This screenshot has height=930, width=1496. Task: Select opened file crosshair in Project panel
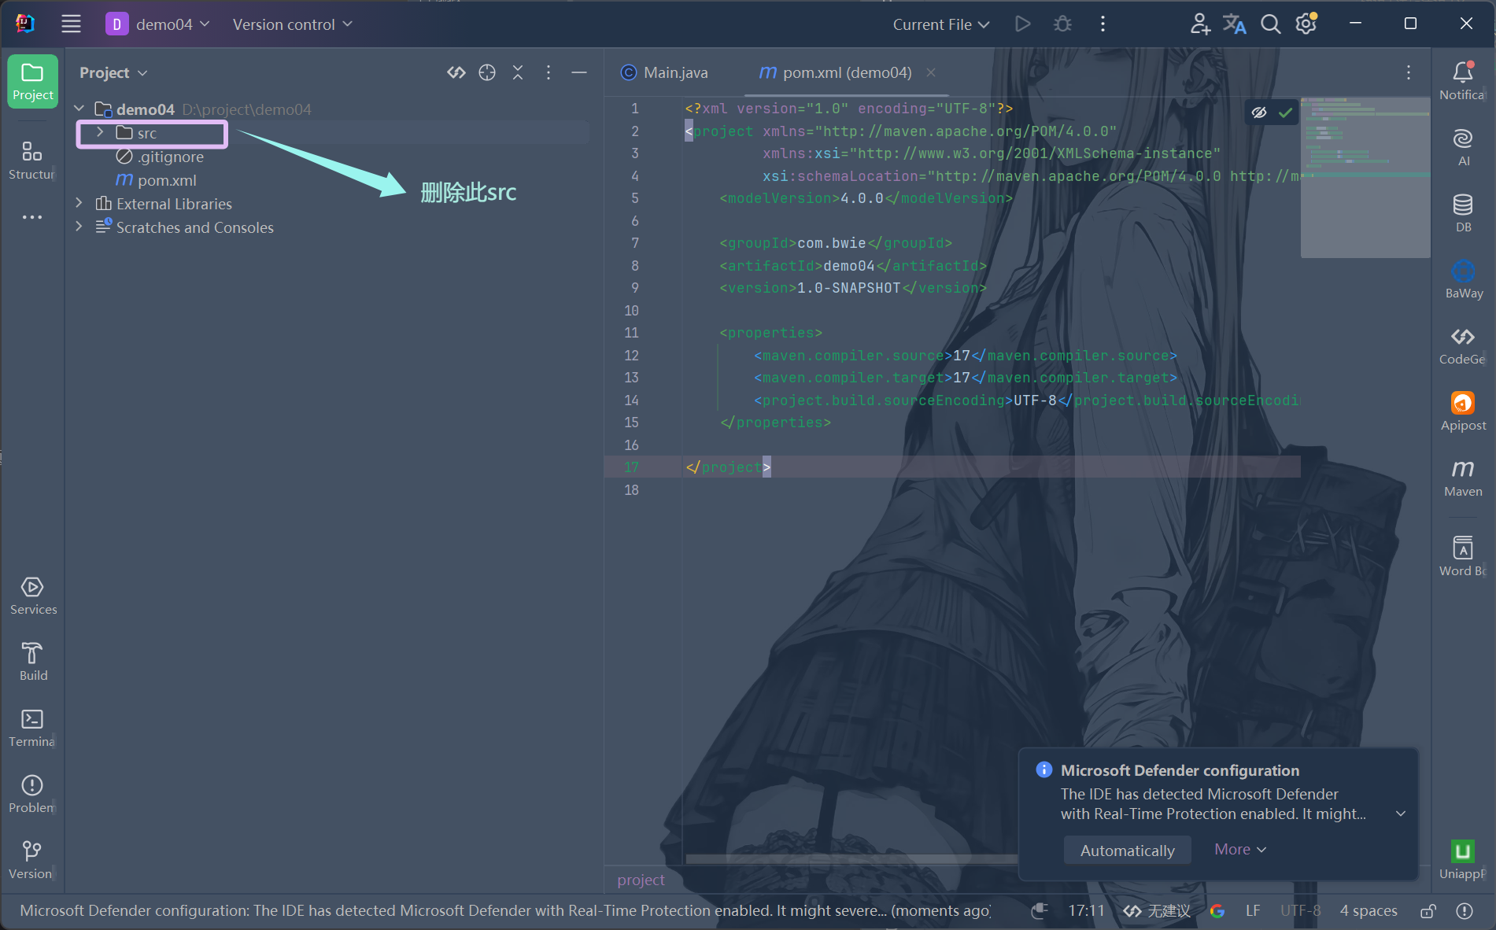pos(487,72)
